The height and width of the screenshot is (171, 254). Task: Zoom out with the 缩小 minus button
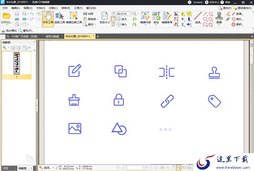tap(122, 24)
